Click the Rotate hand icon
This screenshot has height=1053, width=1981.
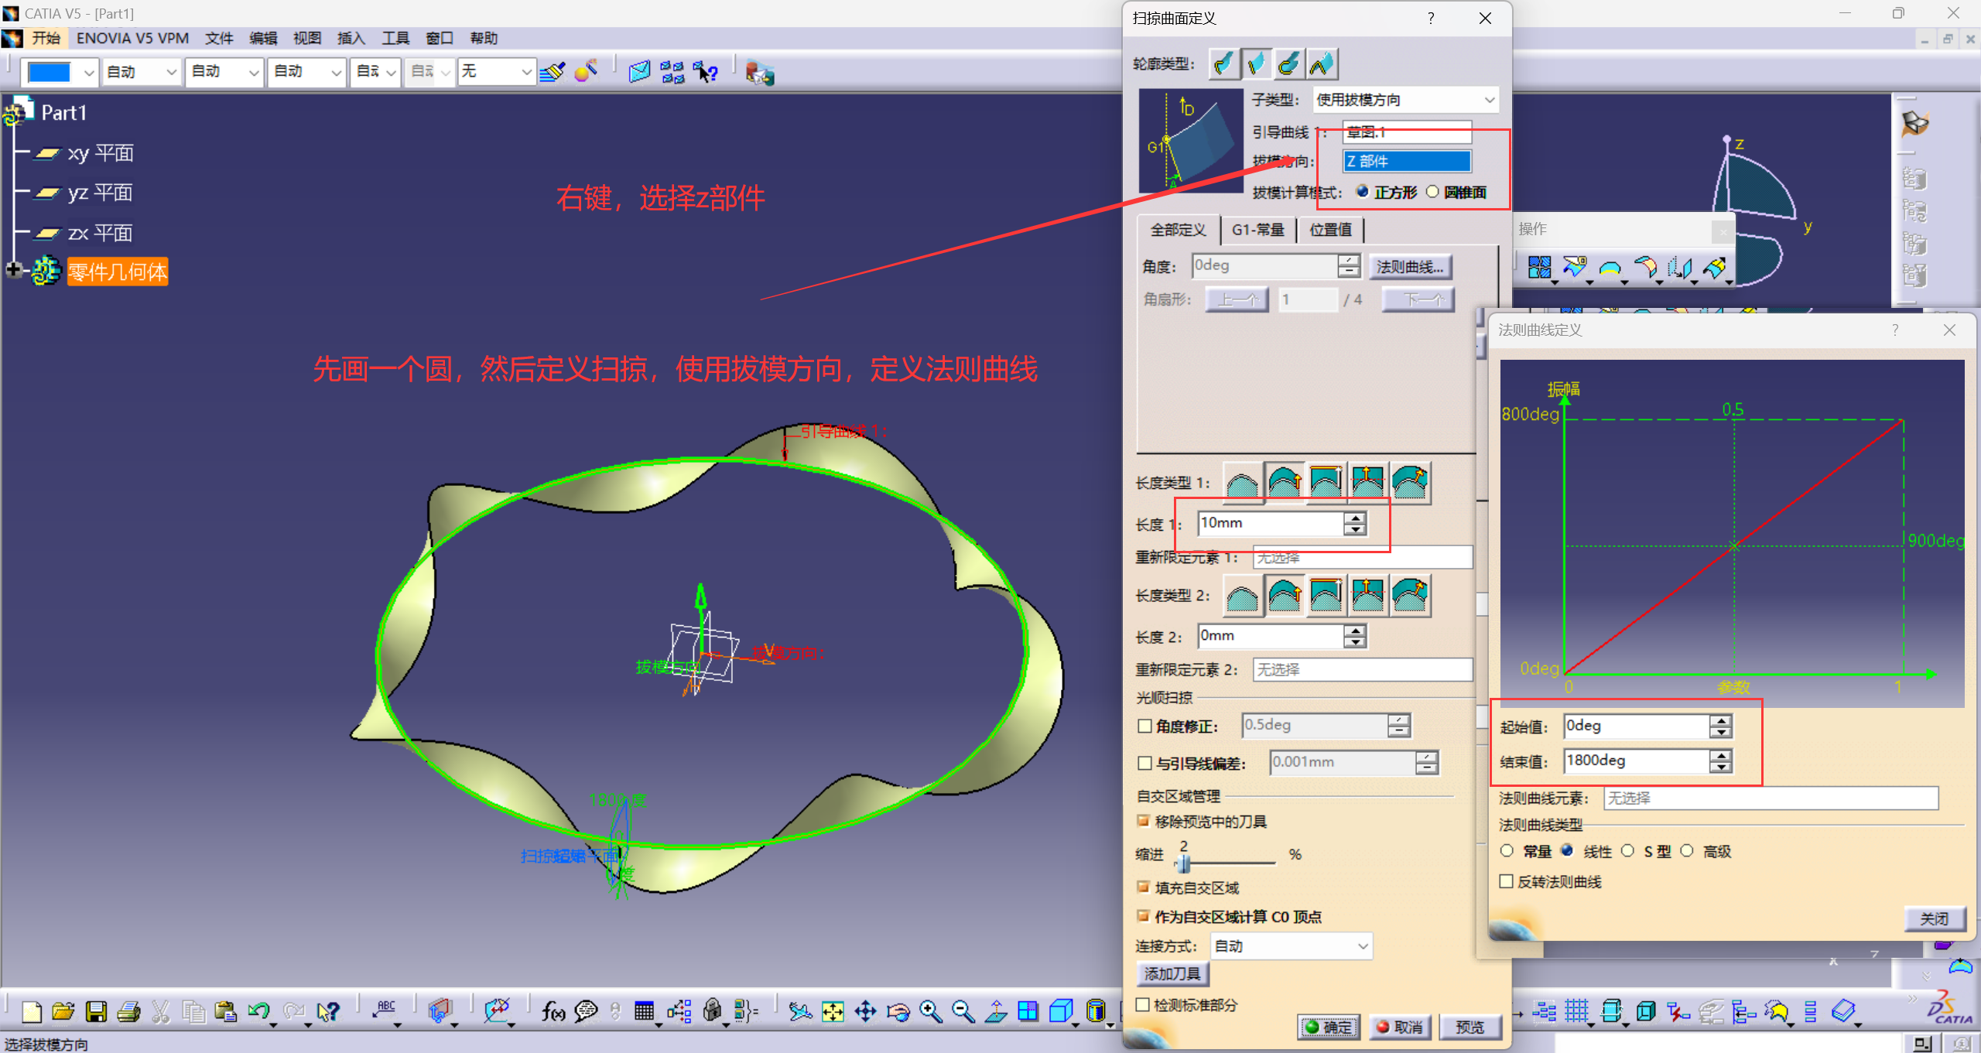tap(898, 1011)
